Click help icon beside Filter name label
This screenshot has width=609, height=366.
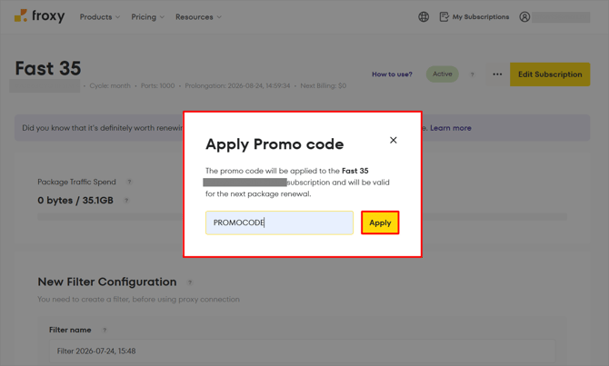coord(105,330)
